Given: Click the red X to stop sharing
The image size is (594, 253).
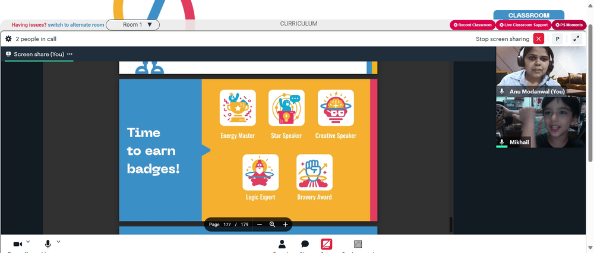Looking at the screenshot, I should coord(539,39).
